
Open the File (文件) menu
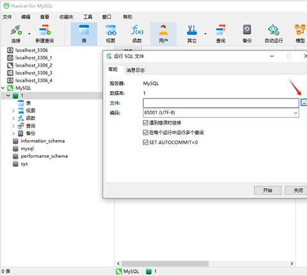[7, 17]
